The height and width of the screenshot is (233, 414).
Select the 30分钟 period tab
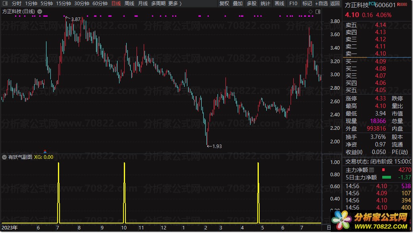click(x=82, y=4)
